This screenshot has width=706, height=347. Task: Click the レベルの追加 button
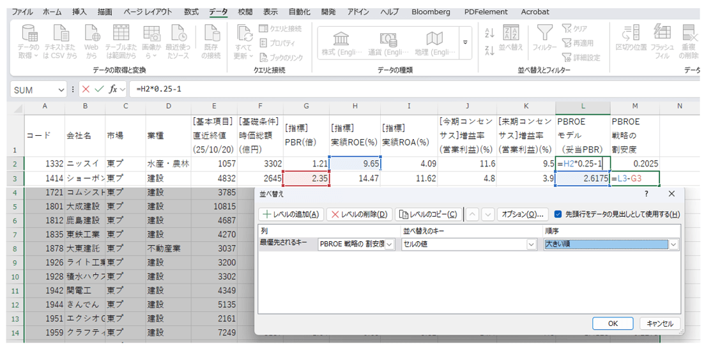pos(291,214)
